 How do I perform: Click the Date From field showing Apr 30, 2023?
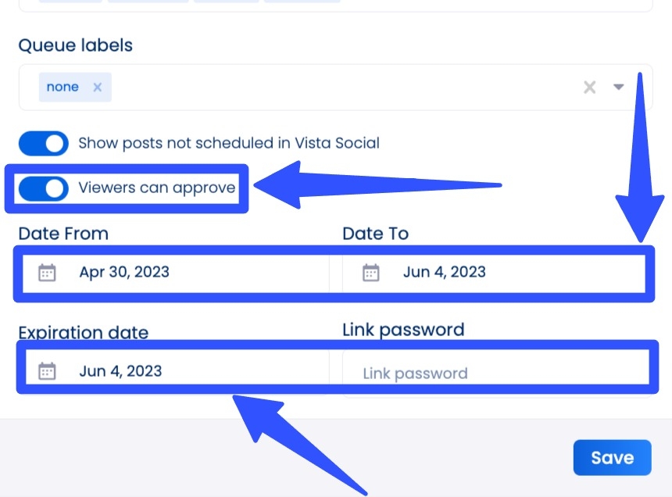156,272
